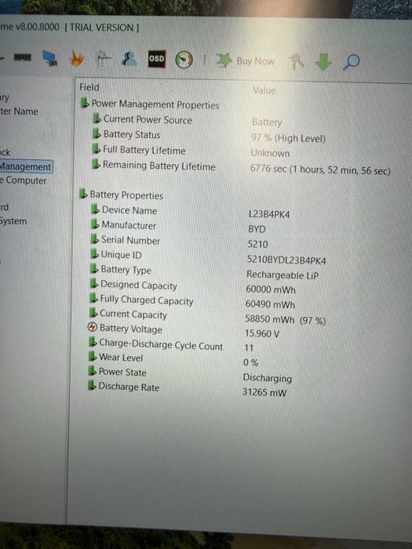Click the Value column header
Image resolution: width=412 pixels, height=549 pixels.
click(x=264, y=91)
